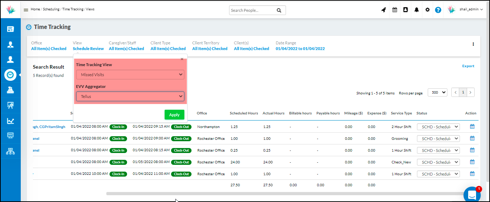490x202 pixels.
Task: Click the blue help question mark icon
Action: tap(438, 10)
